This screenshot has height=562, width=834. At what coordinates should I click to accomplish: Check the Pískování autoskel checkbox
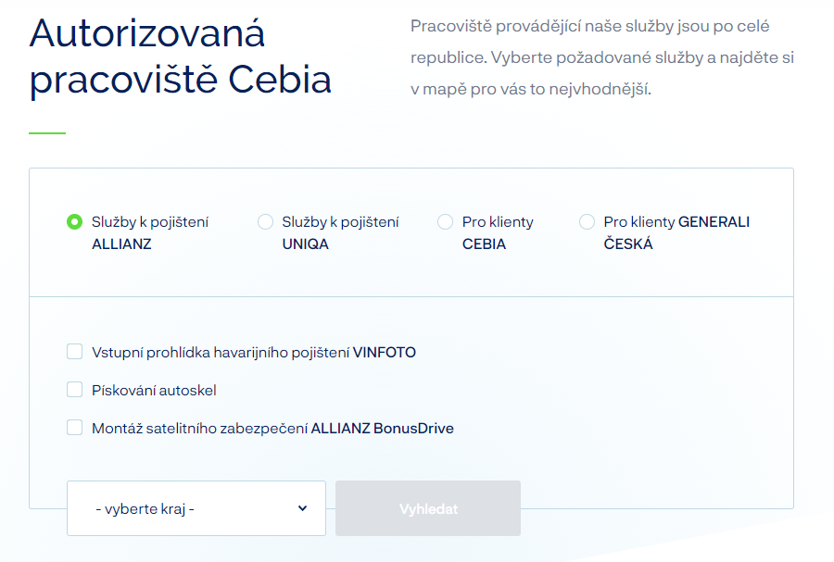pyautogui.click(x=75, y=390)
